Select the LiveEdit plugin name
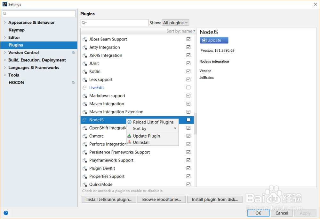320x219 pixels. coord(97,87)
